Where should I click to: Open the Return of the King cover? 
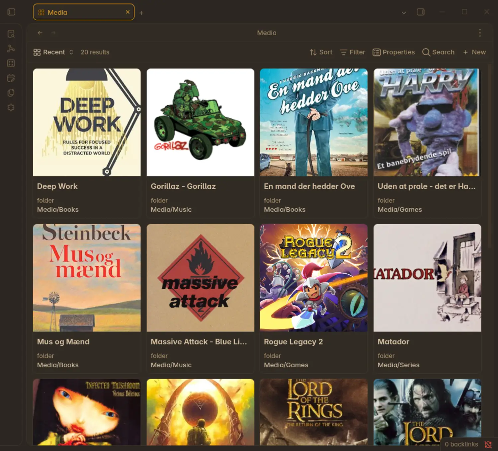click(314, 412)
